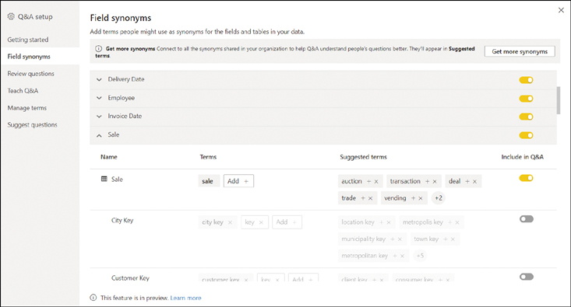Click the sale term chip
Image resolution: width=571 pixels, height=307 pixels.
209,181
